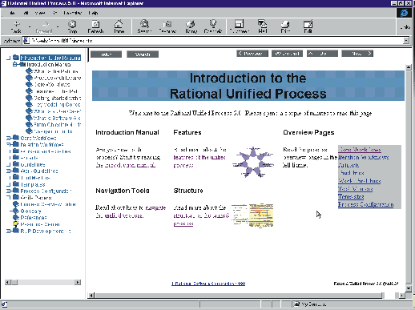Click the Internet Explorer logo icon
The image size is (415, 310).
[x=404, y=13]
